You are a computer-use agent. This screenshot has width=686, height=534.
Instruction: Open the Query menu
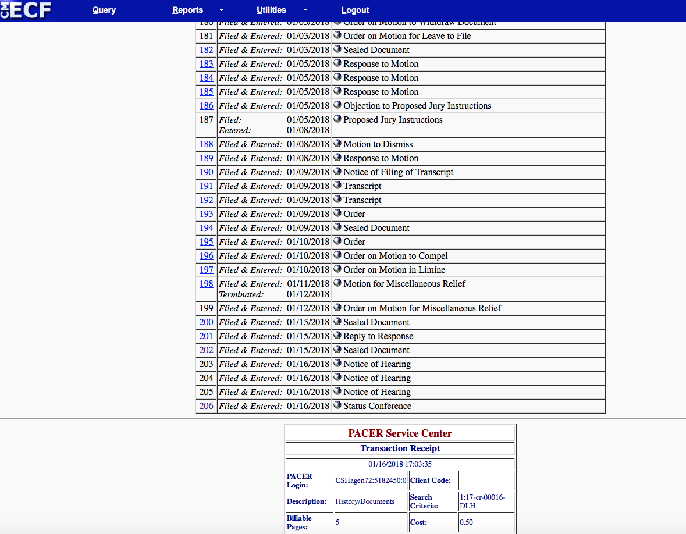click(x=104, y=10)
